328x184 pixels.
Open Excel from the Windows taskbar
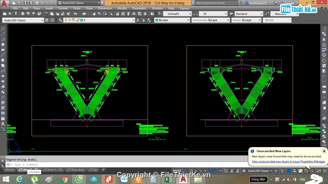click(168, 180)
